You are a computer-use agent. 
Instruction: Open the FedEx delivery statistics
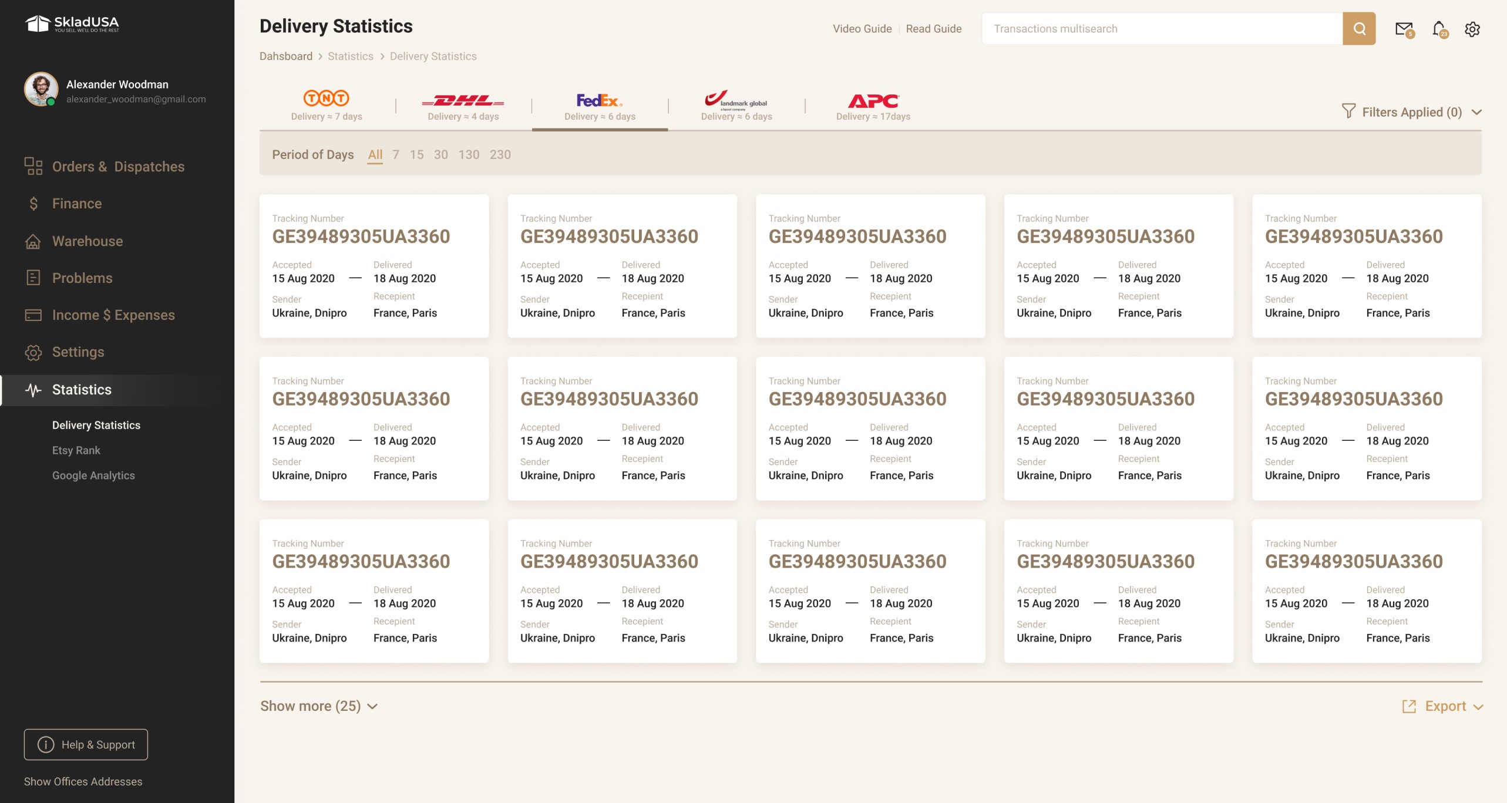pyautogui.click(x=599, y=102)
